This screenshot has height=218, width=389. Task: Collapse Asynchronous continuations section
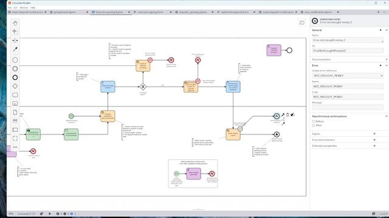(x=387, y=116)
